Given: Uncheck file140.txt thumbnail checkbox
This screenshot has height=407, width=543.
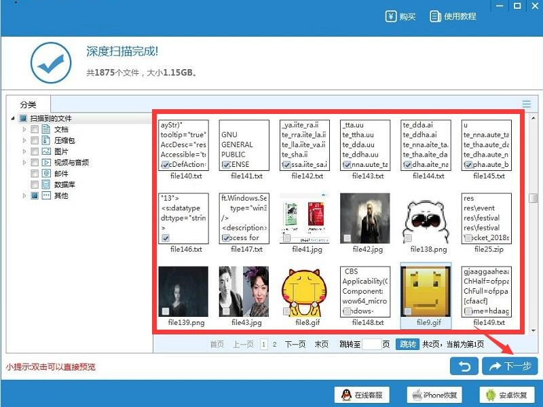Looking at the screenshot, I should point(166,165).
